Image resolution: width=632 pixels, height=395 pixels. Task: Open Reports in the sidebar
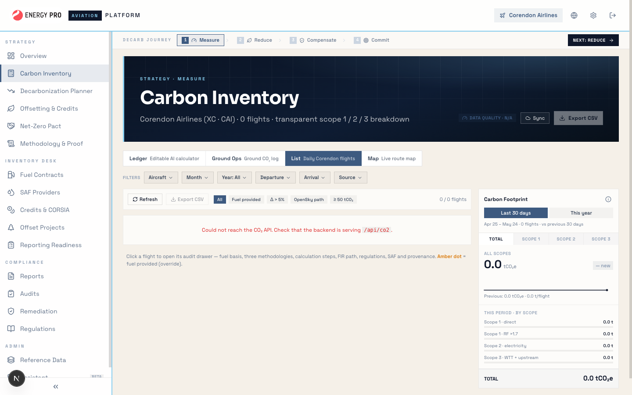pyautogui.click(x=54, y=276)
